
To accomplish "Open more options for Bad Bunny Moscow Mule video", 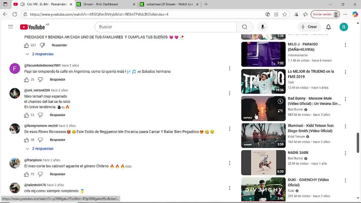I will click(345, 99).
